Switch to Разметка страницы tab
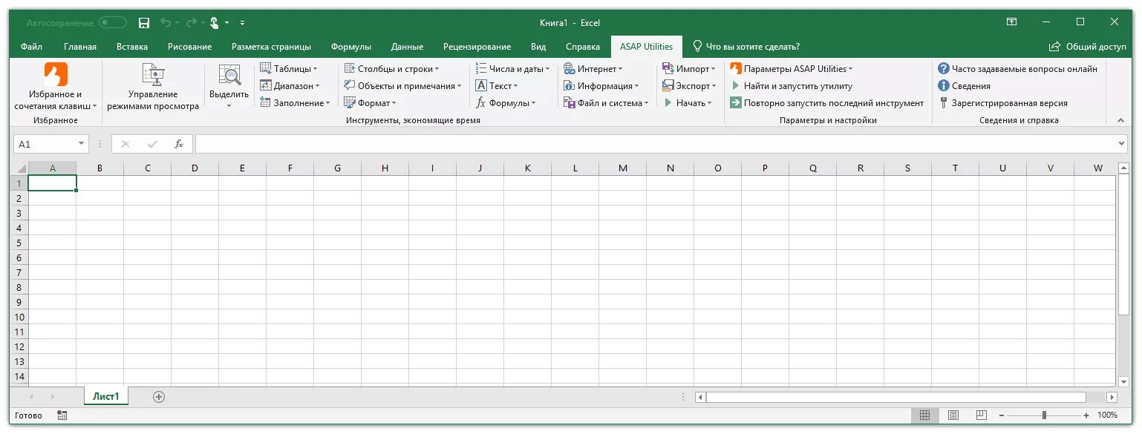This screenshot has height=434, width=1142. point(271,47)
